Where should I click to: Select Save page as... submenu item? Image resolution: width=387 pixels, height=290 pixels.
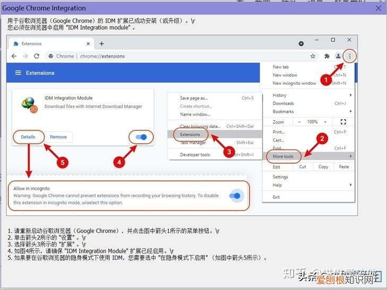coord(214,98)
